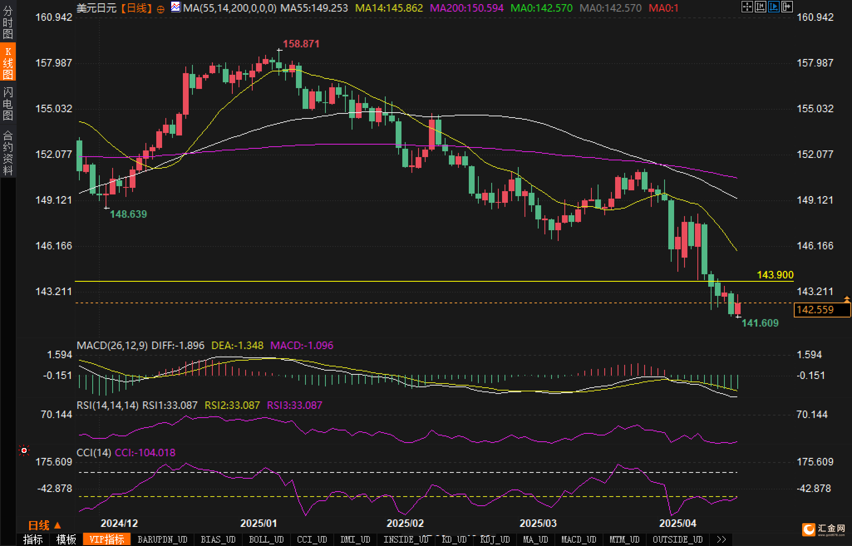The width and height of the screenshot is (852, 546).
Task: Apply the MTM_UD indicator
Action: pos(625,539)
